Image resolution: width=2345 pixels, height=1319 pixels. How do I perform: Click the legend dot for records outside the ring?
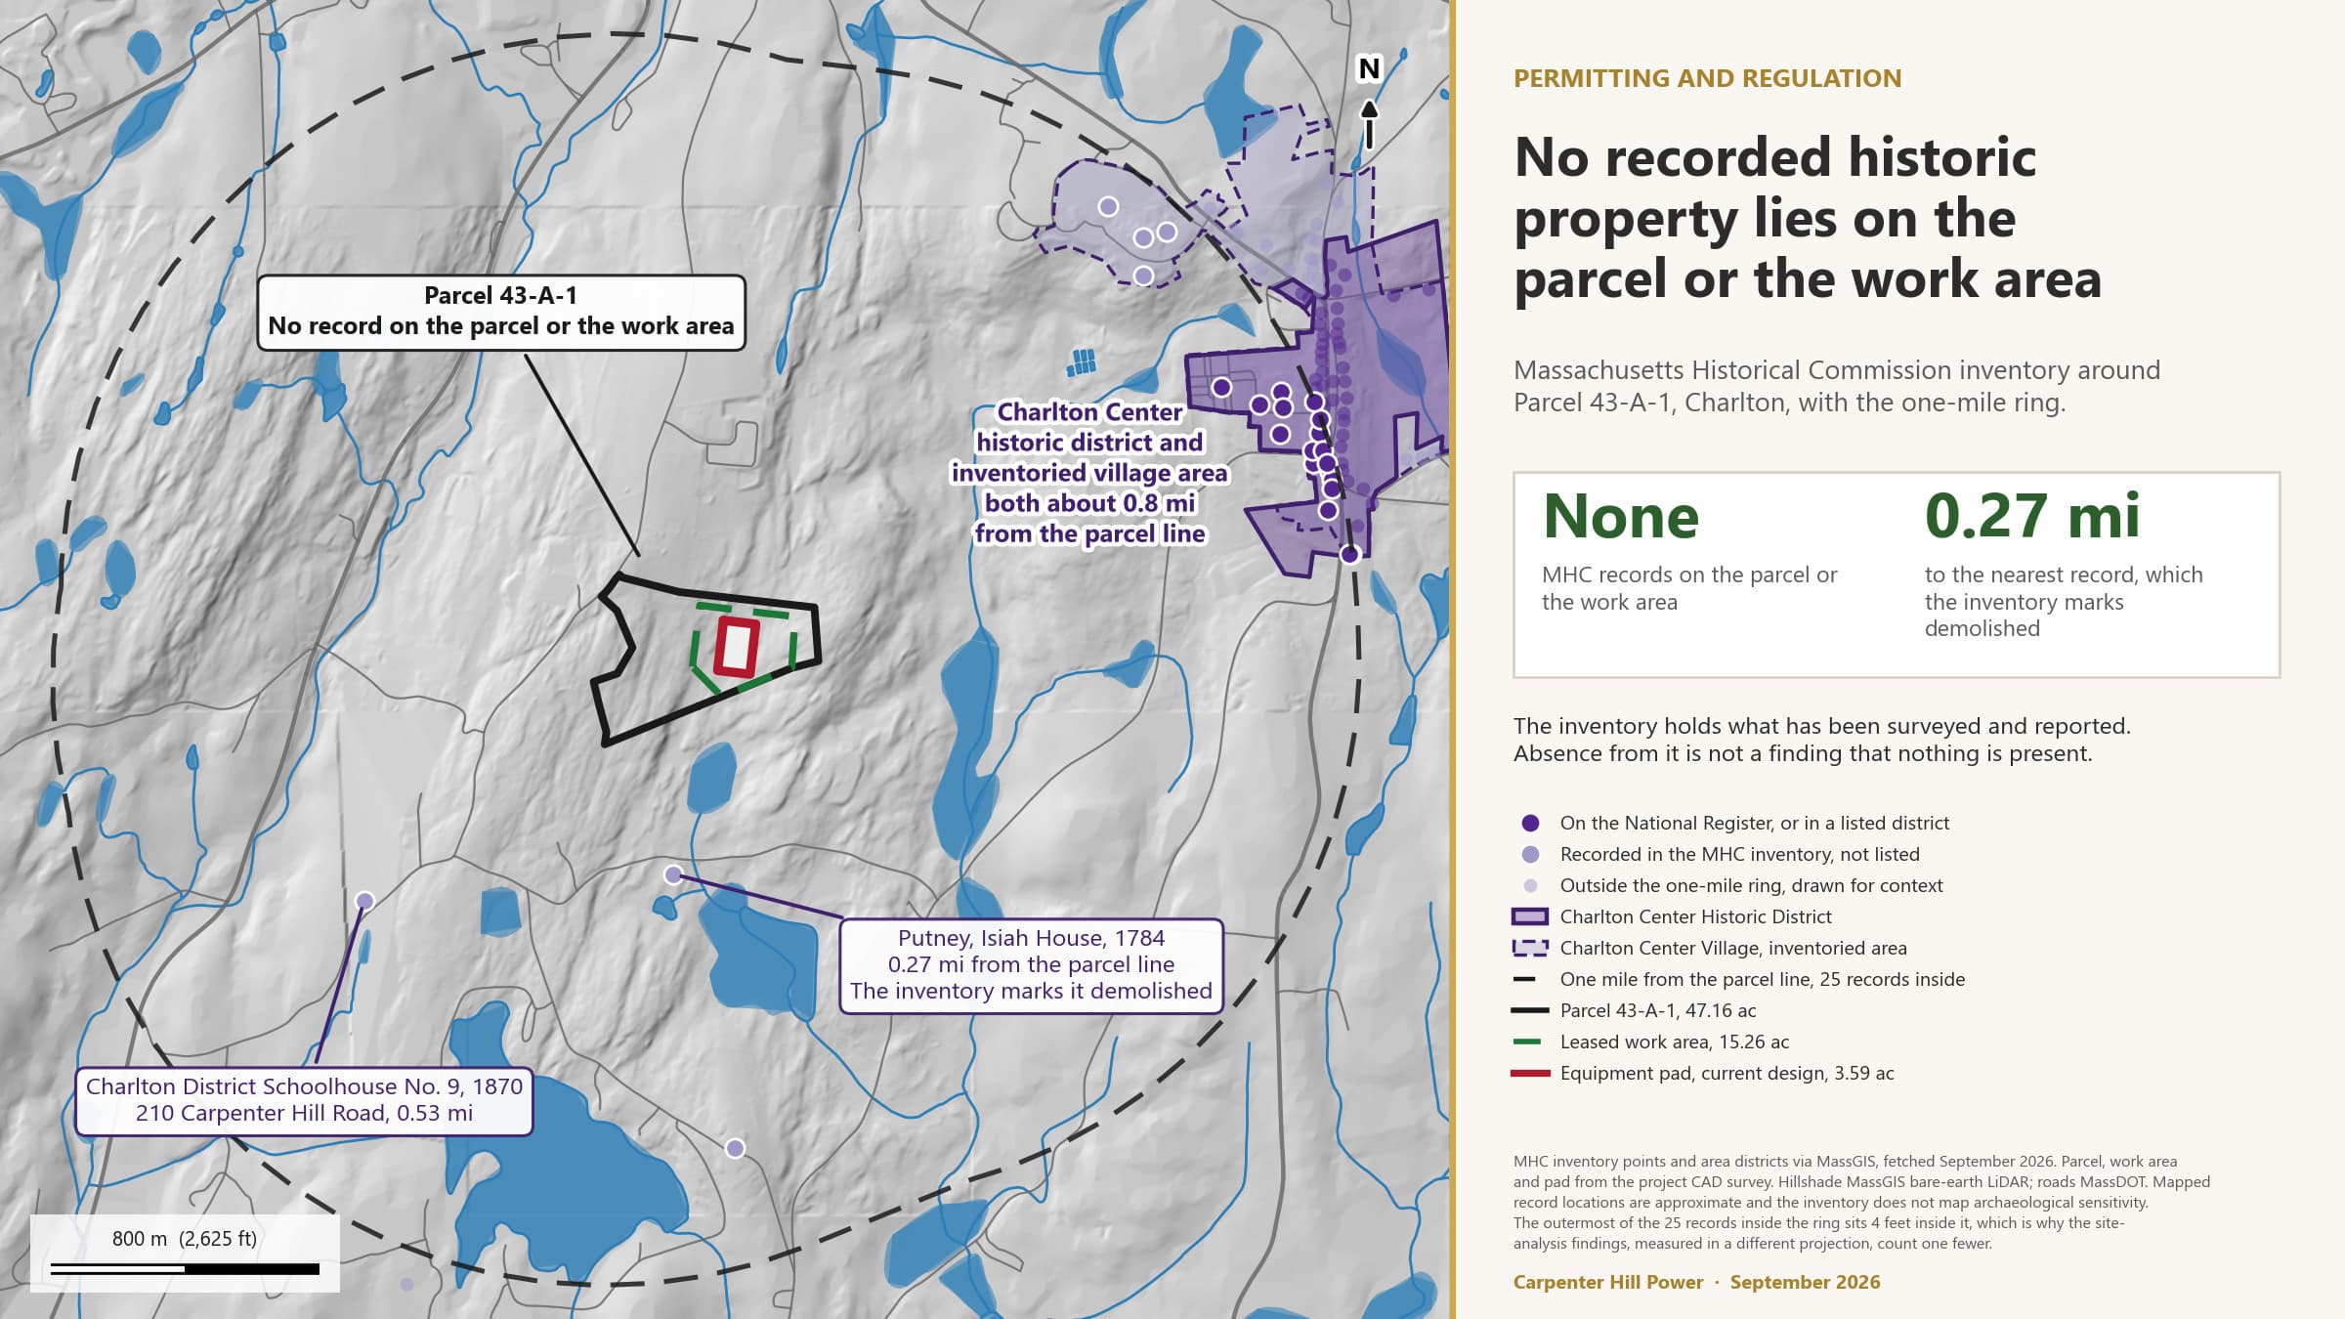coord(1530,885)
